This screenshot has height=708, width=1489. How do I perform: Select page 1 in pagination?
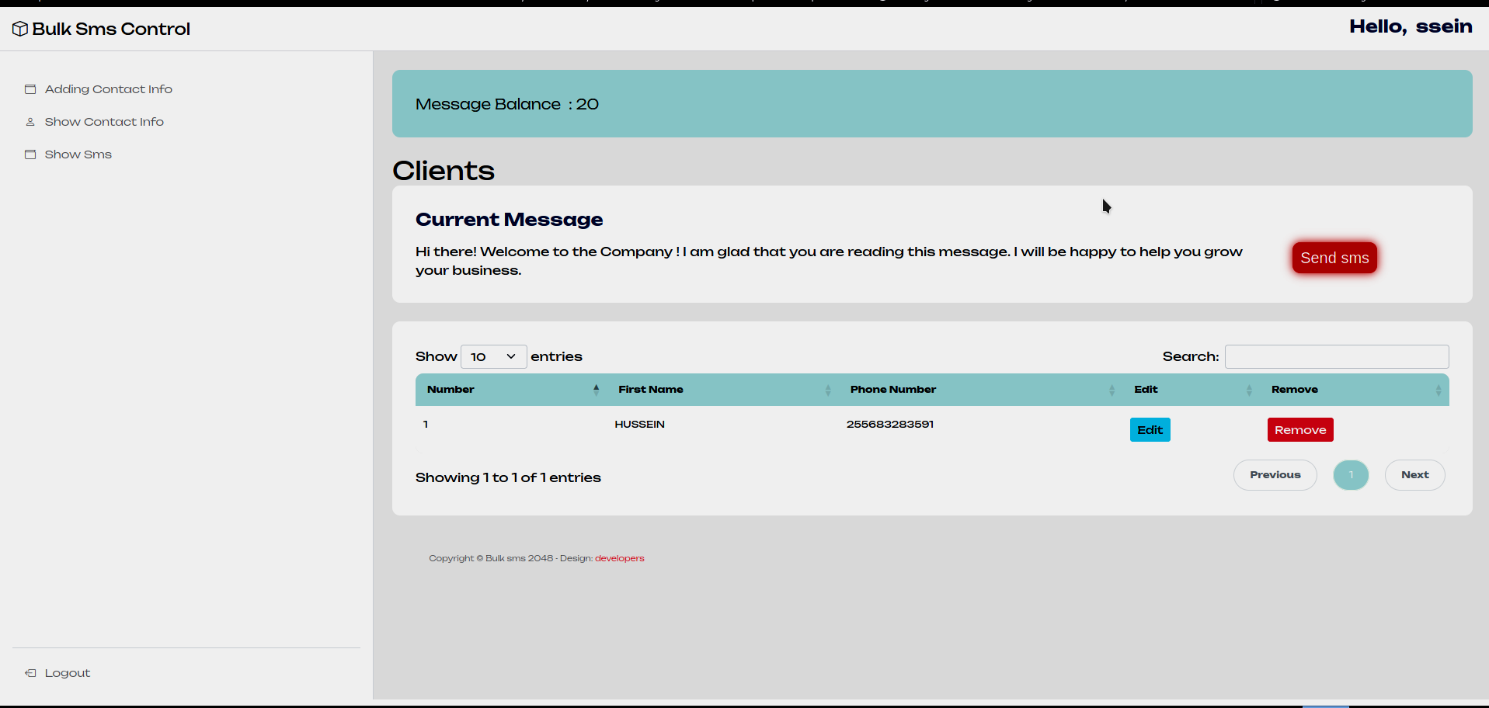(x=1351, y=474)
